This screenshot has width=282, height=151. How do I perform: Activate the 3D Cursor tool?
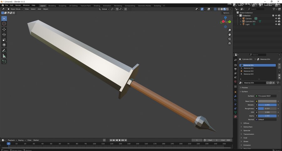click(4, 24)
